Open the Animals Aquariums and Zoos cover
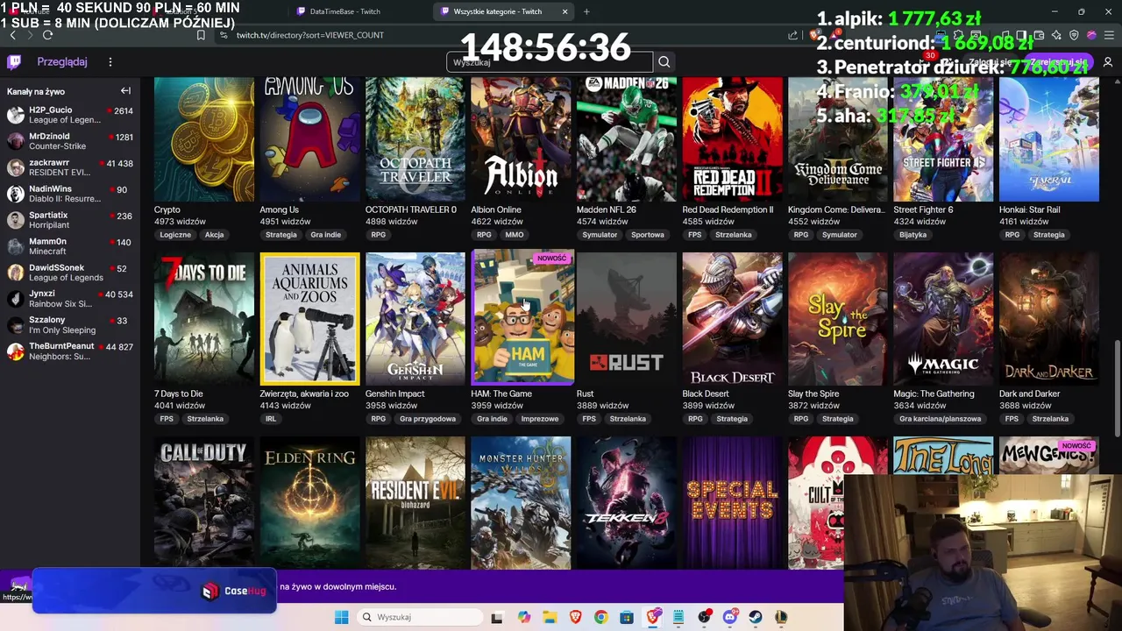The image size is (1122, 631). pos(309,319)
